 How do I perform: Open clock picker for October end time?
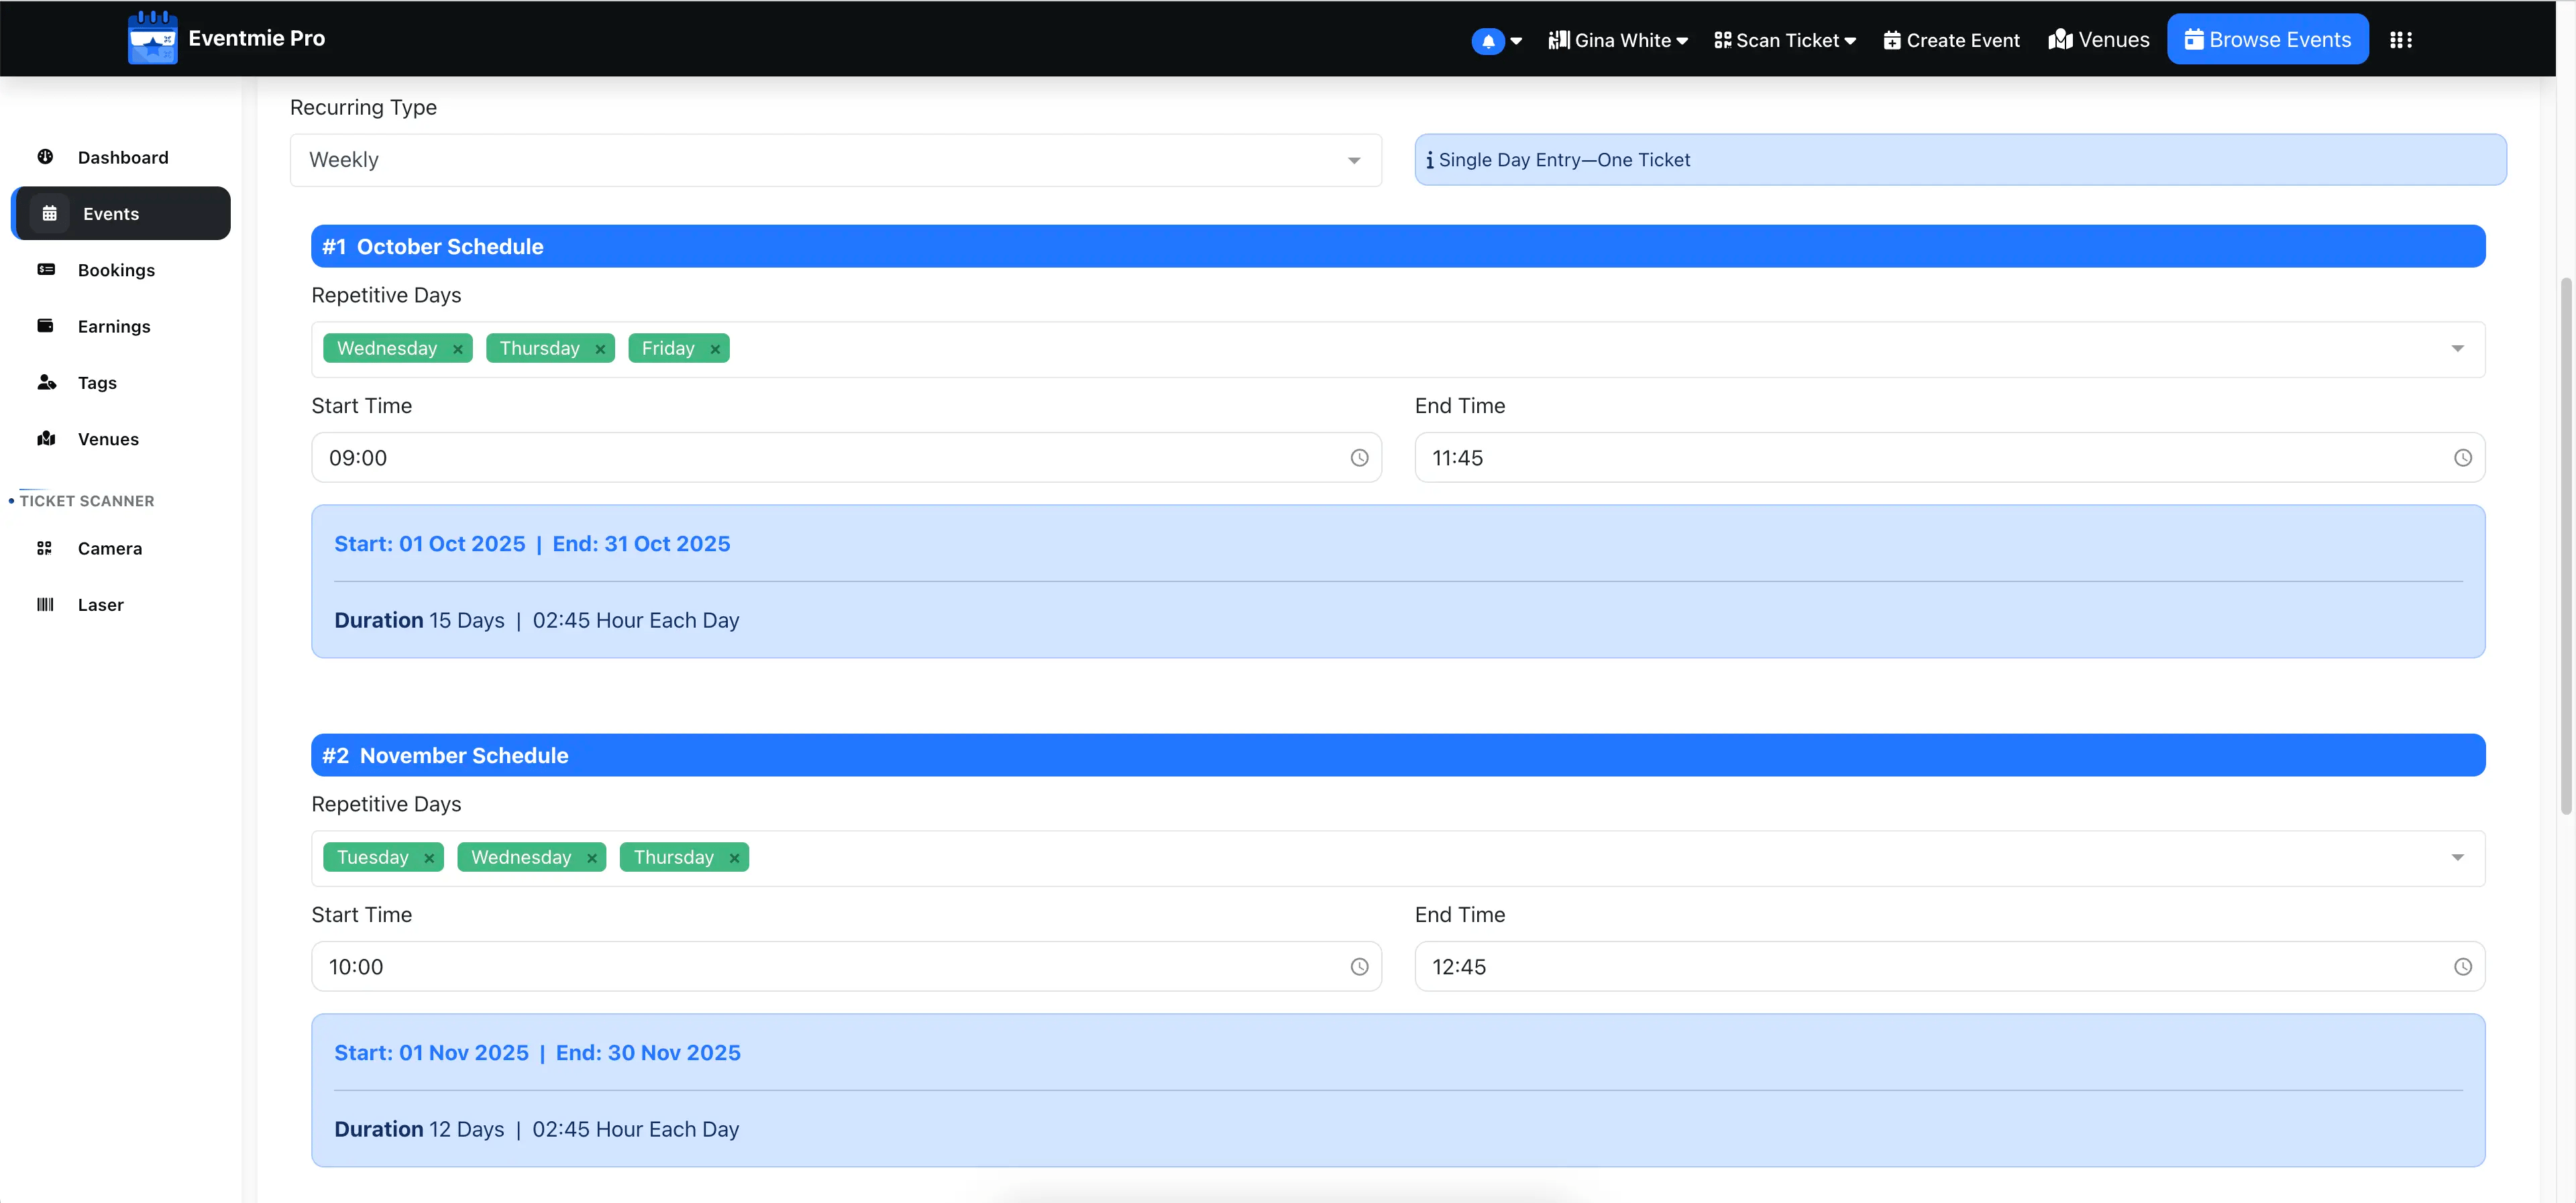[x=2462, y=458]
